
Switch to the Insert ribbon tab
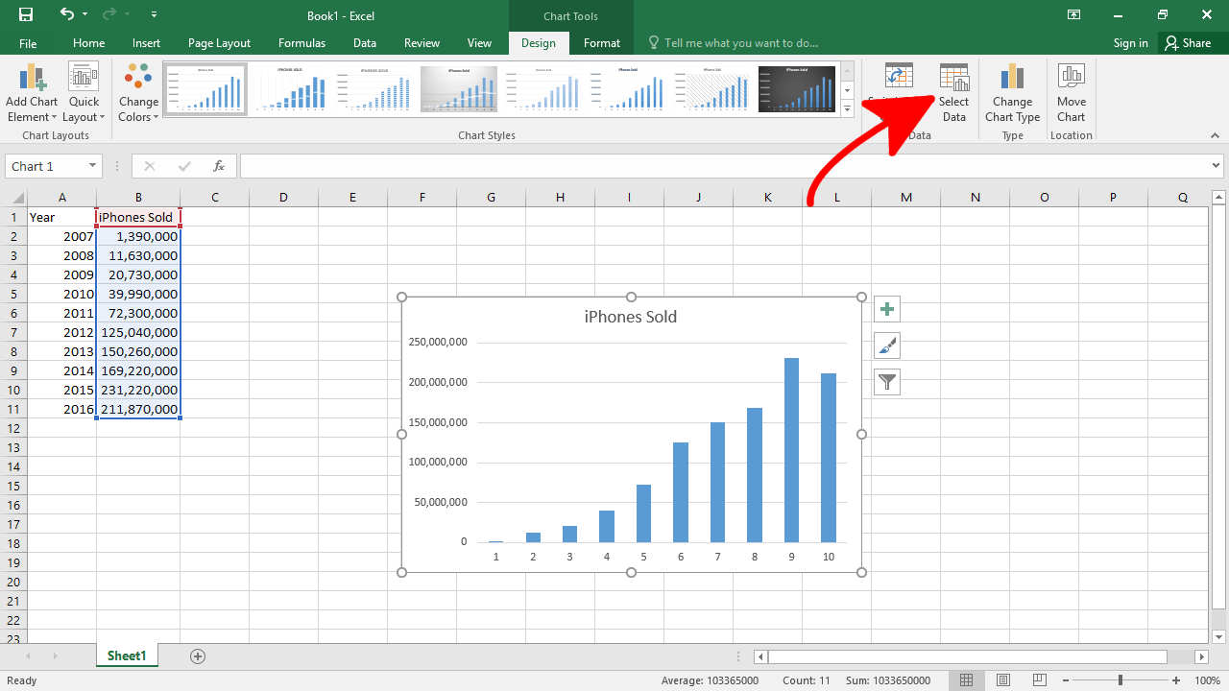146,43
